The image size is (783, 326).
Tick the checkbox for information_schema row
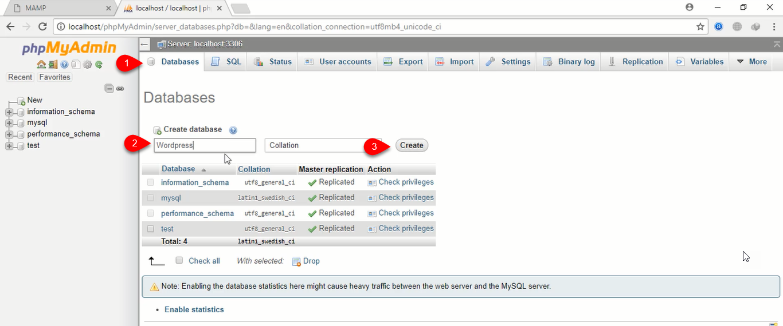pos(151,182)
